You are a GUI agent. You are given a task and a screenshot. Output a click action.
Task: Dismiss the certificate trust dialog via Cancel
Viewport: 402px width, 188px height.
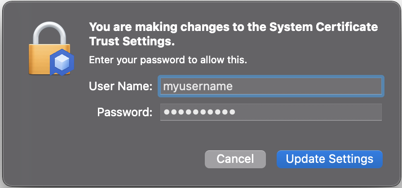point(235,159)
